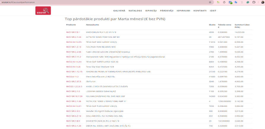Open the IEPIRKUMI page
The width and height of the screenshot is (265, 129).
click(x=183, y=11)
